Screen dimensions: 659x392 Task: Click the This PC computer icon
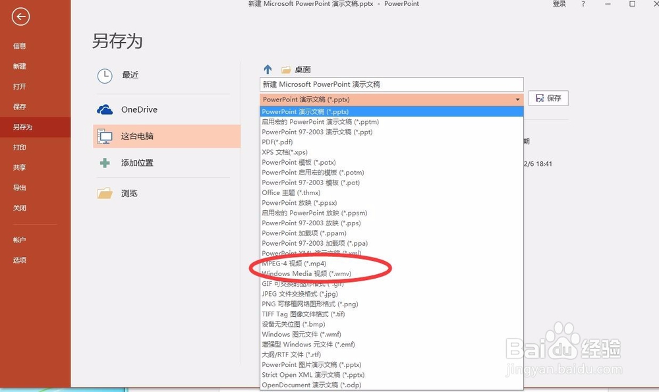pyautogui.click(x=105, y=136)
